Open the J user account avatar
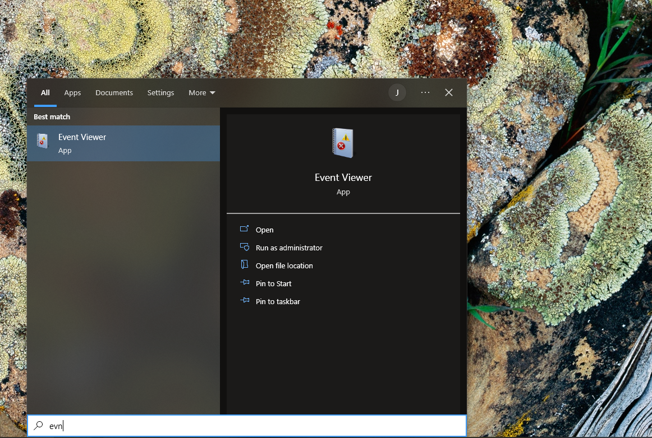Image resolution: width=652 pixels, height=438 pixels. coord(397,92)
